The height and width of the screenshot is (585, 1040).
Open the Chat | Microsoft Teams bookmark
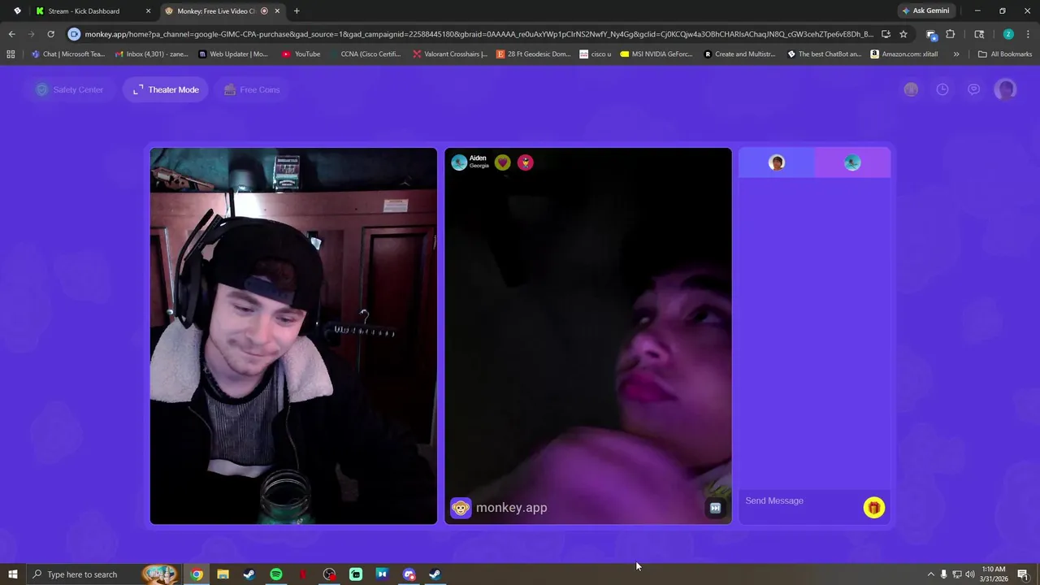[x=68, y=54]
